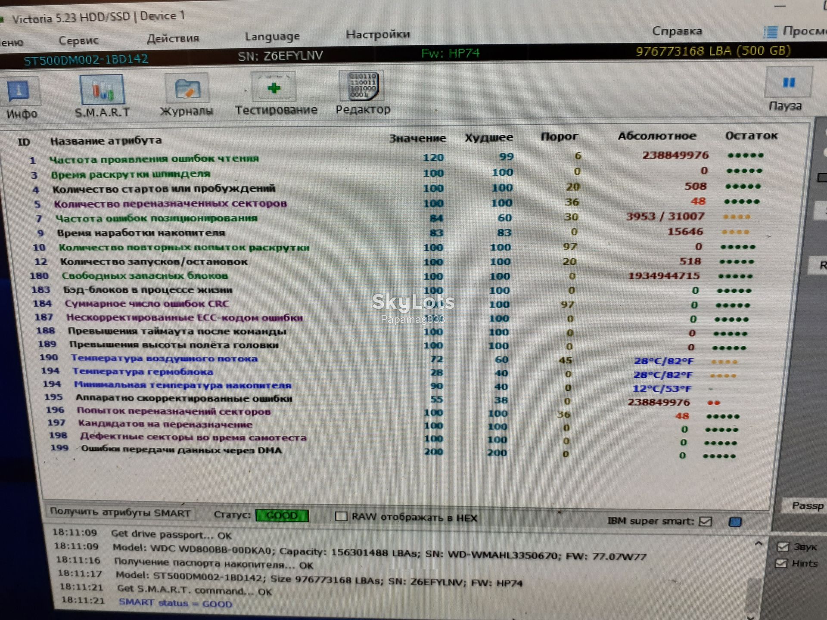The height and width of the screenshot is (620, 827).
Task: Toggle the Звук checkbox
Action: pyautogui.click(x=782, y=546)
